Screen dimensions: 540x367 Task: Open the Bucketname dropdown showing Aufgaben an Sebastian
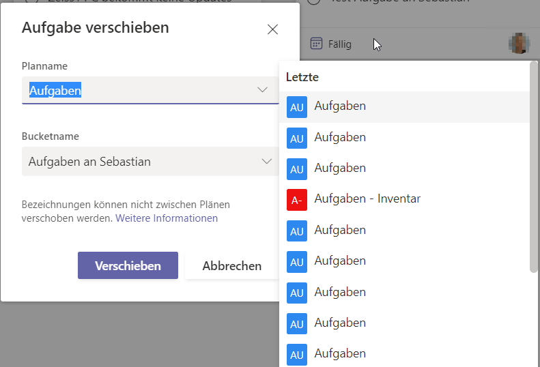150,162
